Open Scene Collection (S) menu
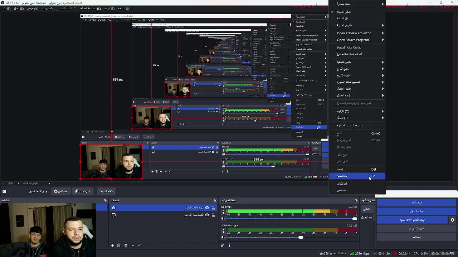This screenshot has width=458, height=257. 90,9
